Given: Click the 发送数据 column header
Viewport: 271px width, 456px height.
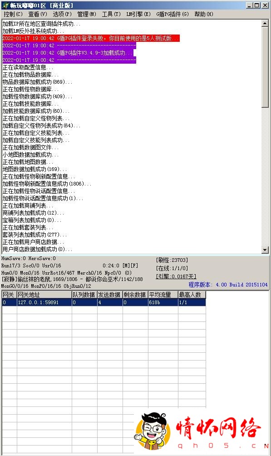Looking at the screenshot, I should (x=110, y=295).
